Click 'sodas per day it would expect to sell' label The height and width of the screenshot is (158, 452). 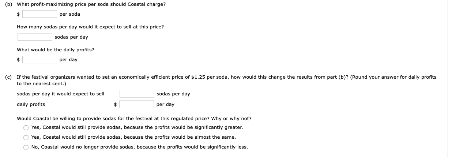tap(61, 94)
